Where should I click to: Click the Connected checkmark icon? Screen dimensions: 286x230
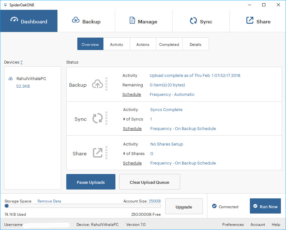[x=214, y=206]
